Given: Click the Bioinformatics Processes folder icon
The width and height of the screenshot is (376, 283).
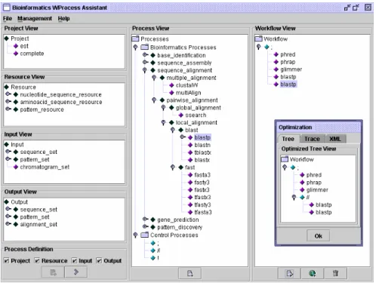Looking at the screenshot, I should [x=145, y=47].
